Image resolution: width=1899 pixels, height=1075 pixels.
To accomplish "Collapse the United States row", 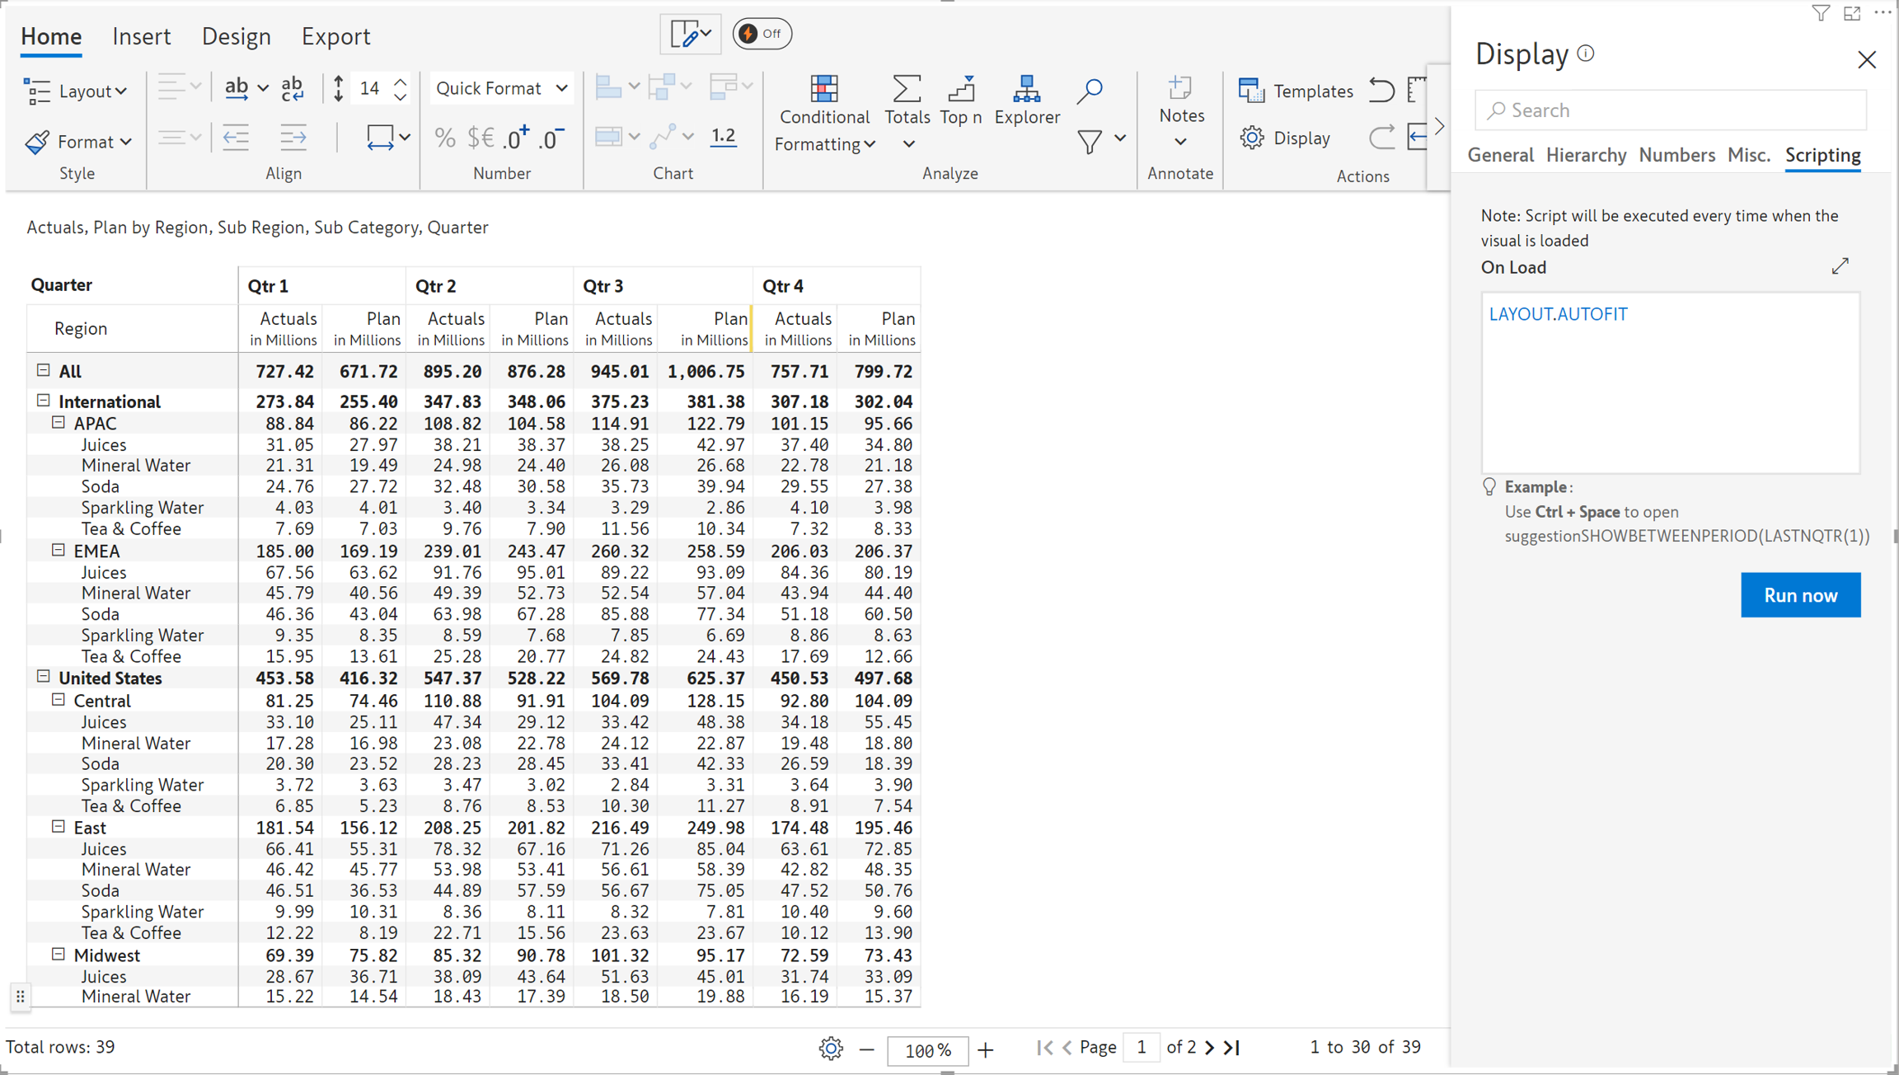I will [x=44, y=677].
